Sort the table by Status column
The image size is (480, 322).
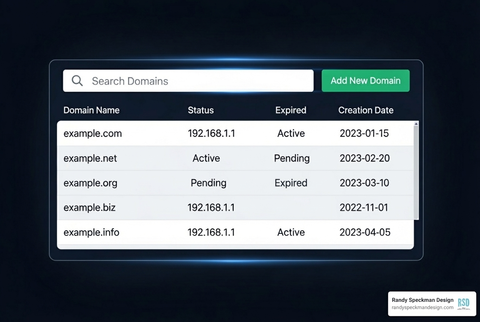201,110
